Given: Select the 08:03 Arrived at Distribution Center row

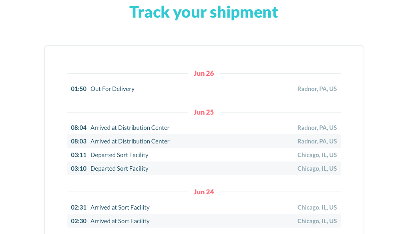Looking at the screenshot, I should pos(204,141).
